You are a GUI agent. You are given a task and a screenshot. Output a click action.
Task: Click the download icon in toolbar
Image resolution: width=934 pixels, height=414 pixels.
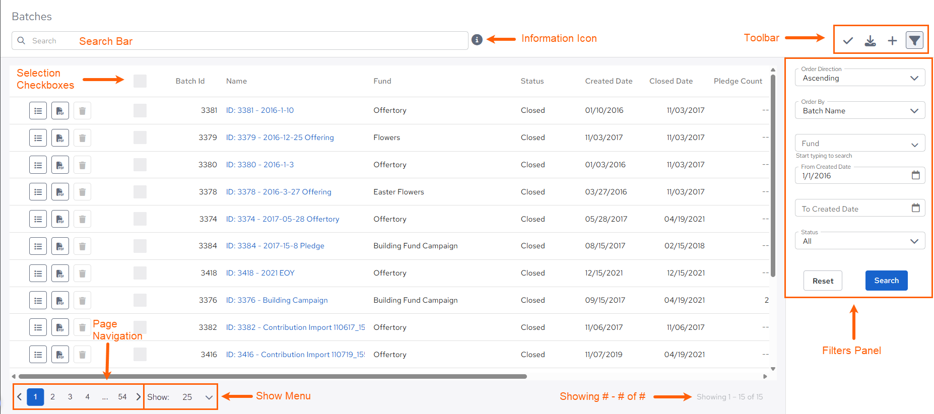coord(870,41)
